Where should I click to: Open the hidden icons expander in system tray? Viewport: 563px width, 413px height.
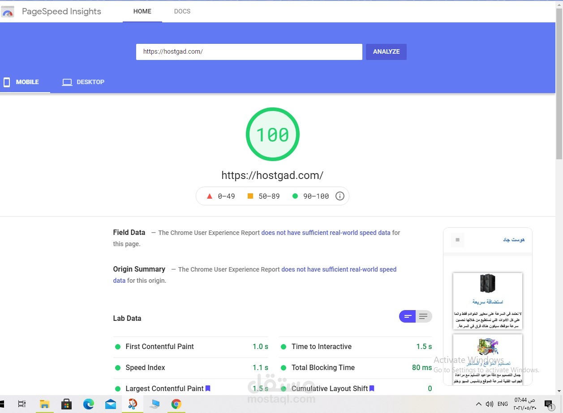pos(479,404)
